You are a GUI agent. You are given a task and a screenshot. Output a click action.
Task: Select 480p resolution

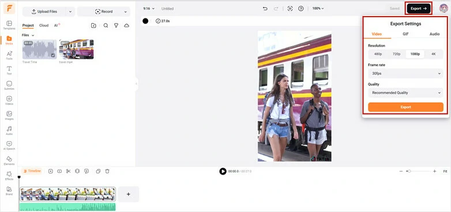[378, 54]
